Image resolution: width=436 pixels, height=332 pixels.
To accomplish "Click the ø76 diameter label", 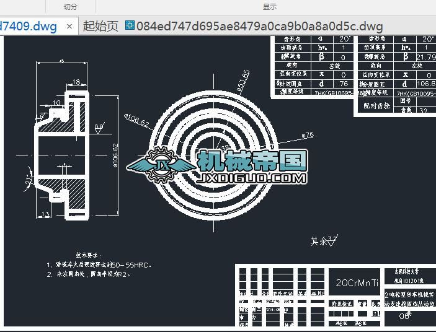I will pyautogui.click(x=308, y=135).
